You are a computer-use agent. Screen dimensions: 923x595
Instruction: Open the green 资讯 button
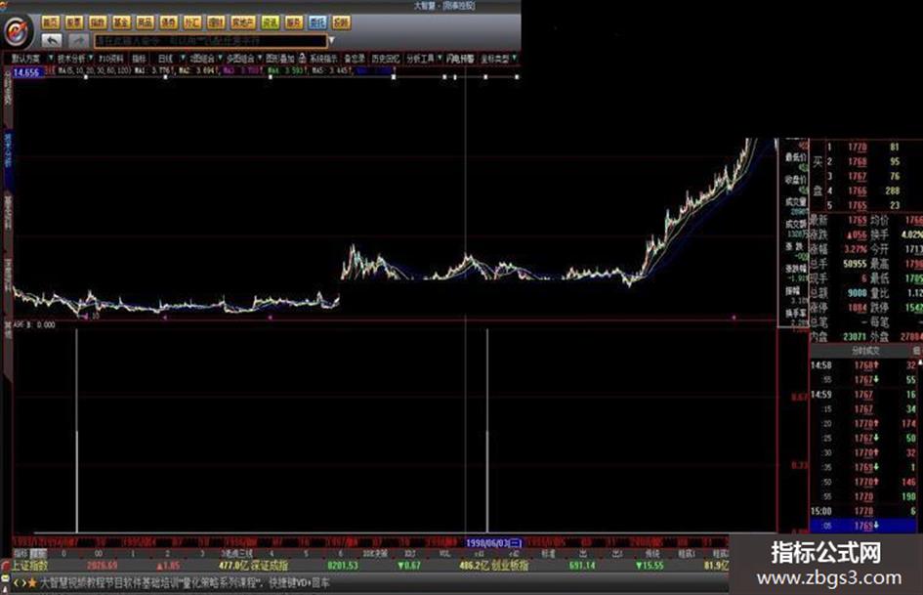(x=271, y=22)
